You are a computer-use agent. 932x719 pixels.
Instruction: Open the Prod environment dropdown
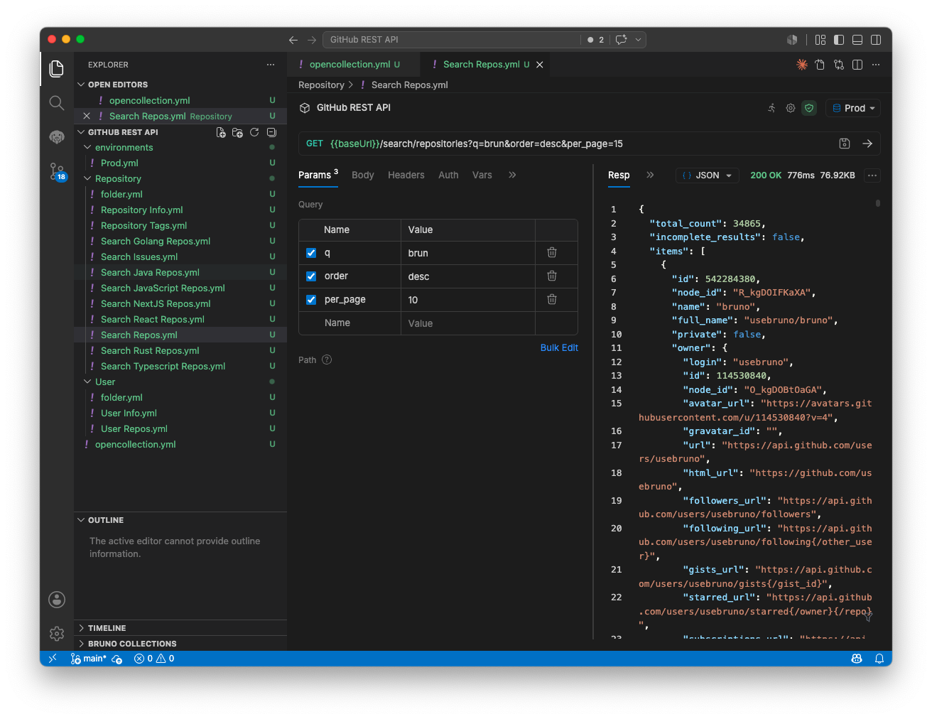click(853, 108)
